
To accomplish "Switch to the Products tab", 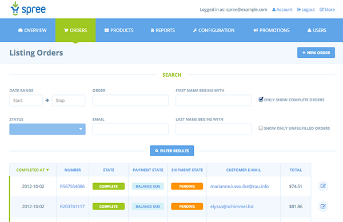I will click(119, 30).
